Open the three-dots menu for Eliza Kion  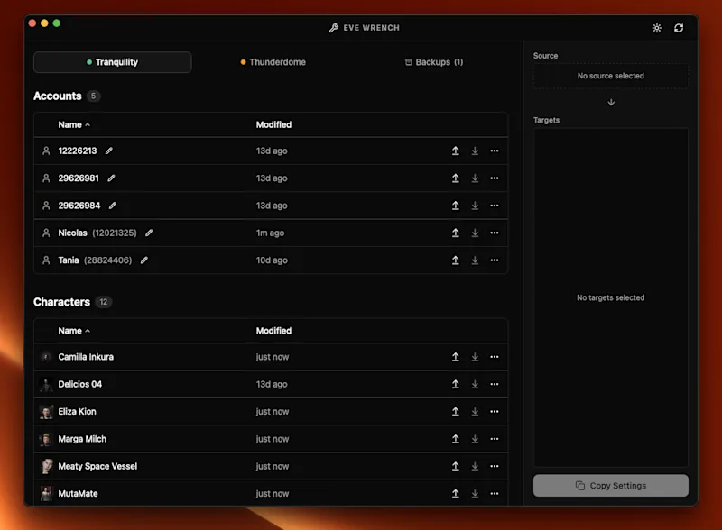(494, 412)
